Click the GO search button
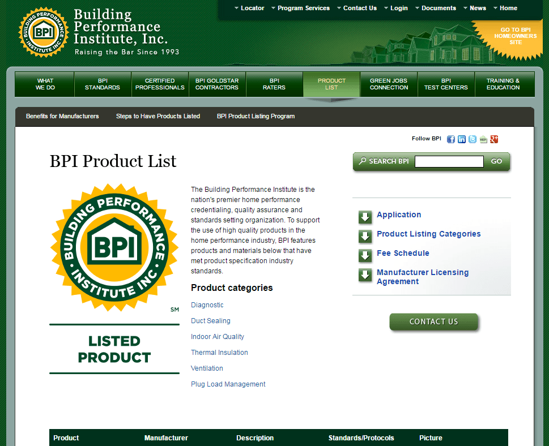 (496, 161)
